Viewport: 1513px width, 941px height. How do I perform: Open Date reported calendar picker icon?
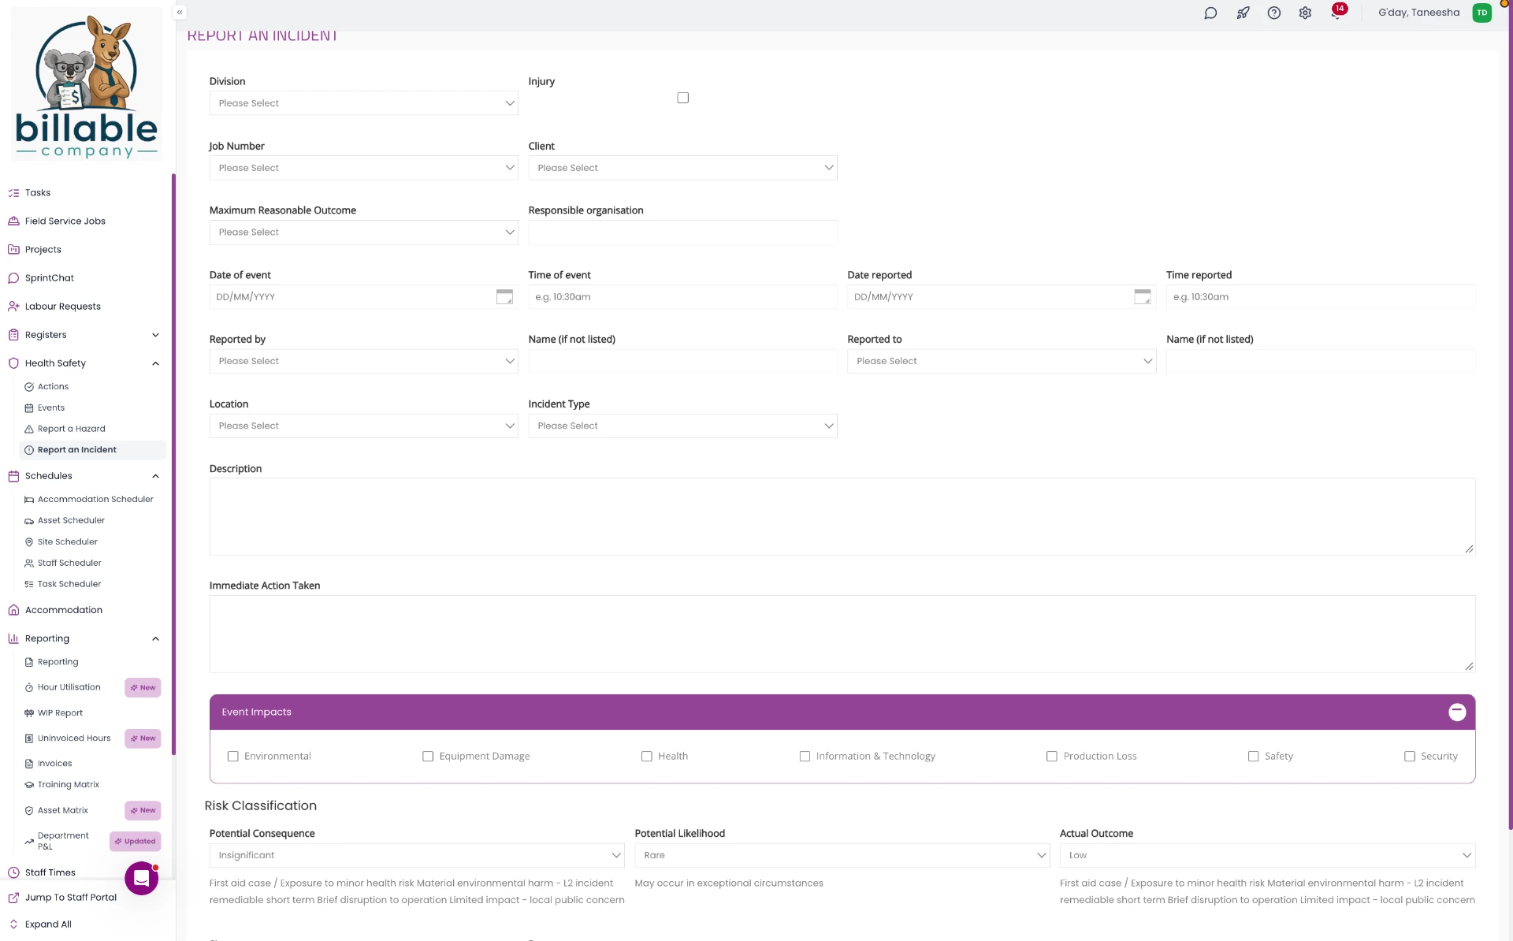(x=1143, y=296)
